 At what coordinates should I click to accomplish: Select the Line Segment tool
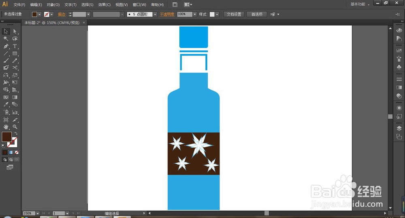[6, 53]
